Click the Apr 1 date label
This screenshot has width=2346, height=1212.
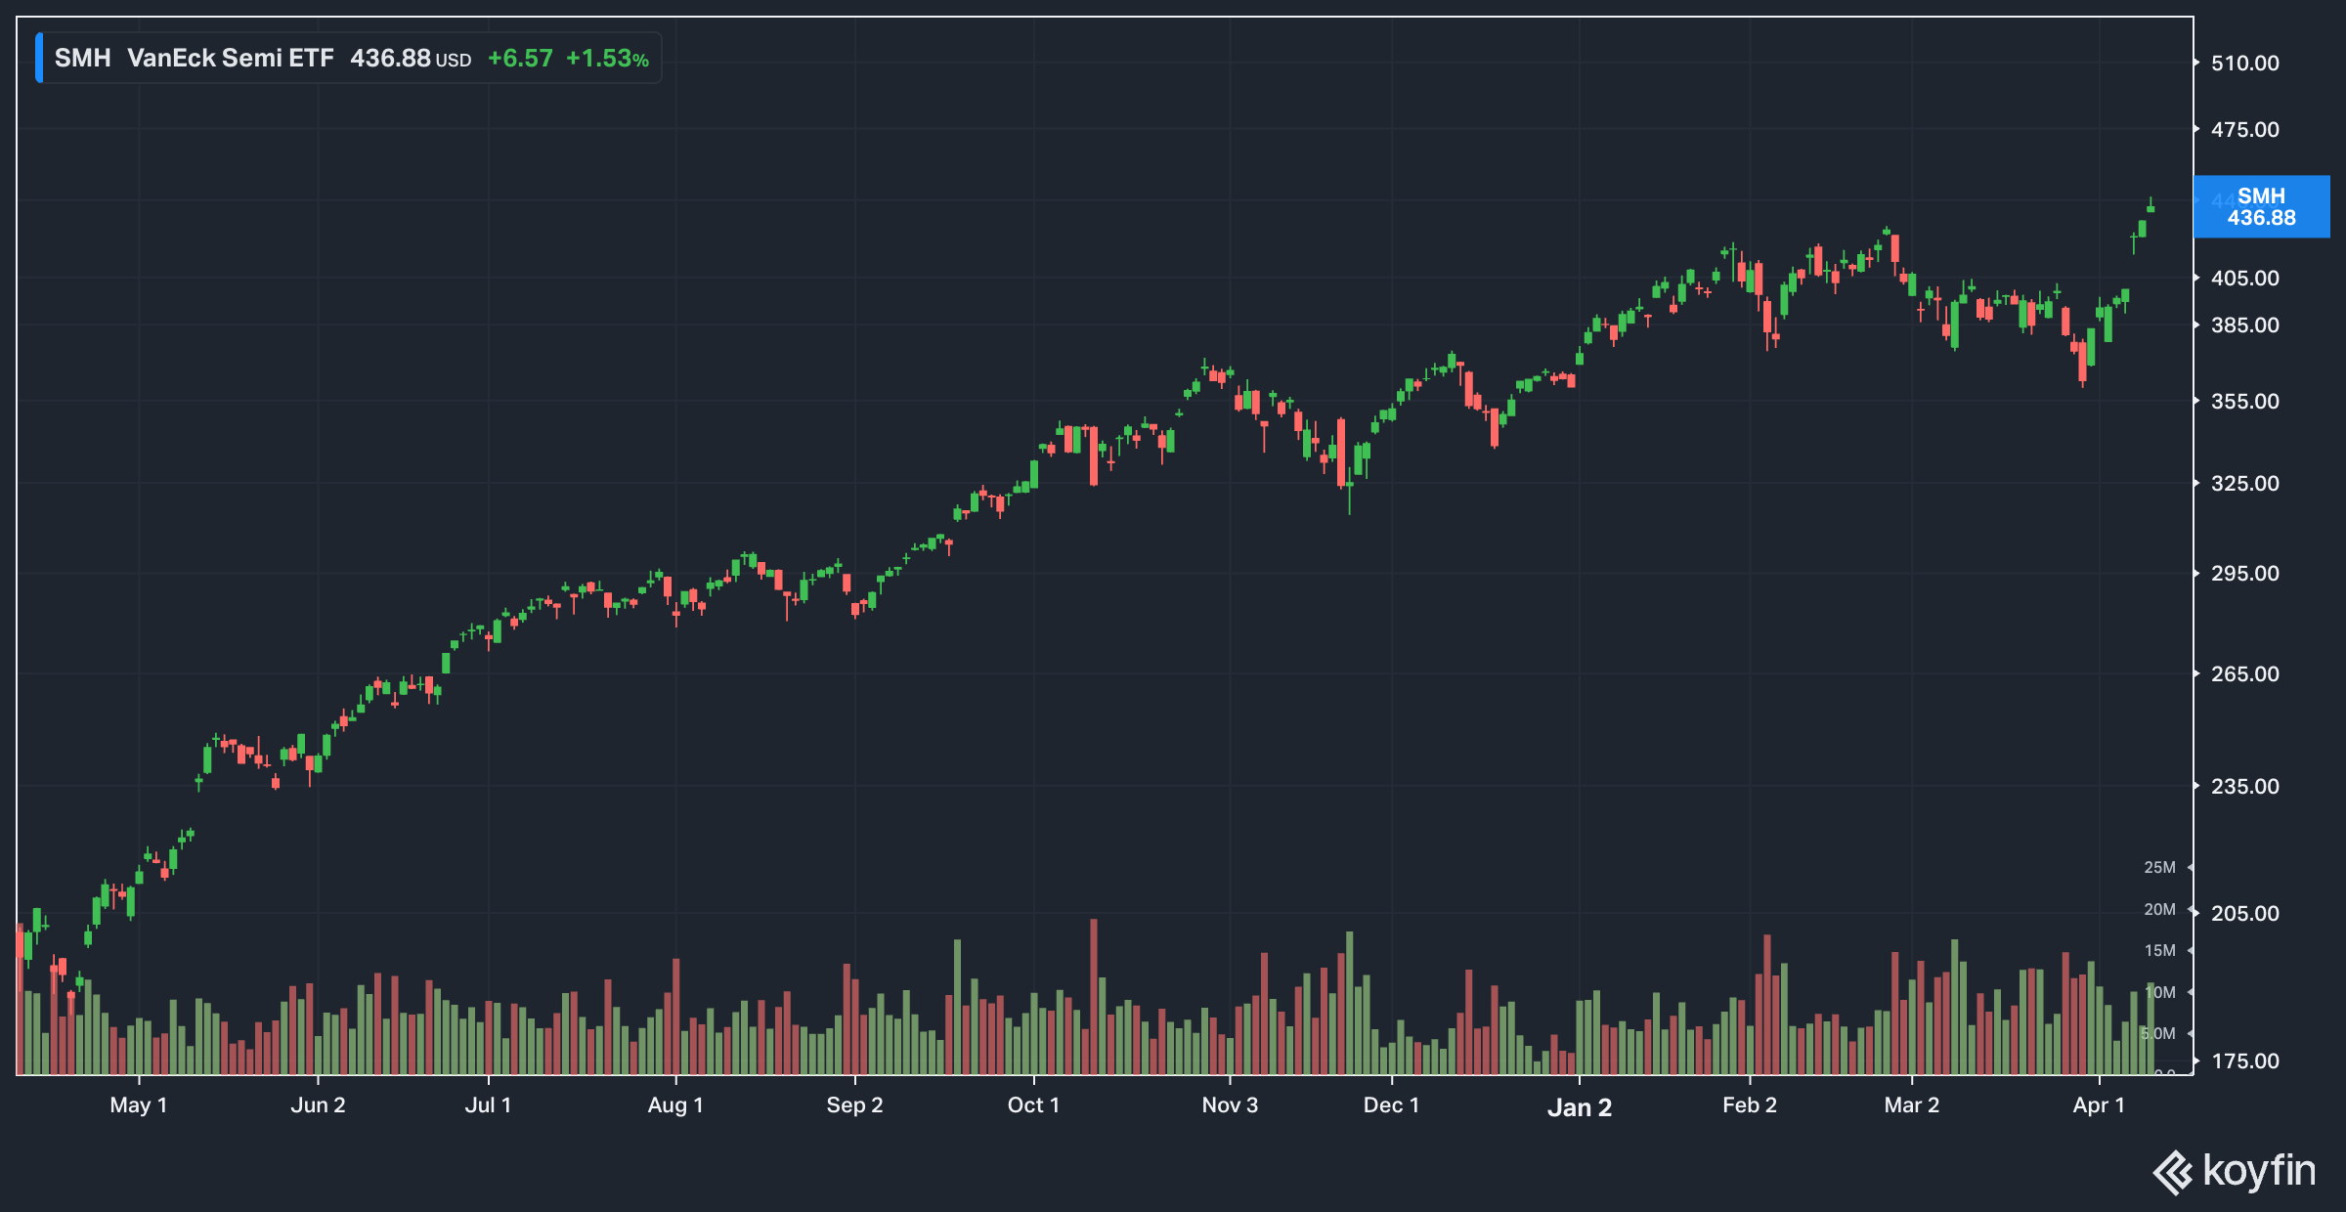[x=2099, y=1105]
